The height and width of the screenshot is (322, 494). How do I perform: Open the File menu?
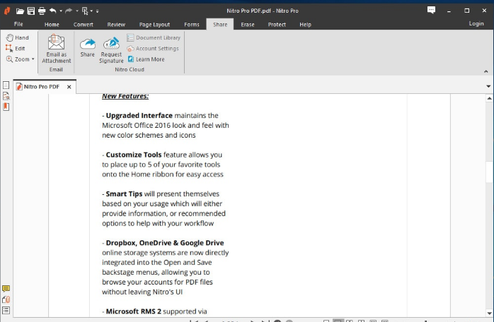18,24
